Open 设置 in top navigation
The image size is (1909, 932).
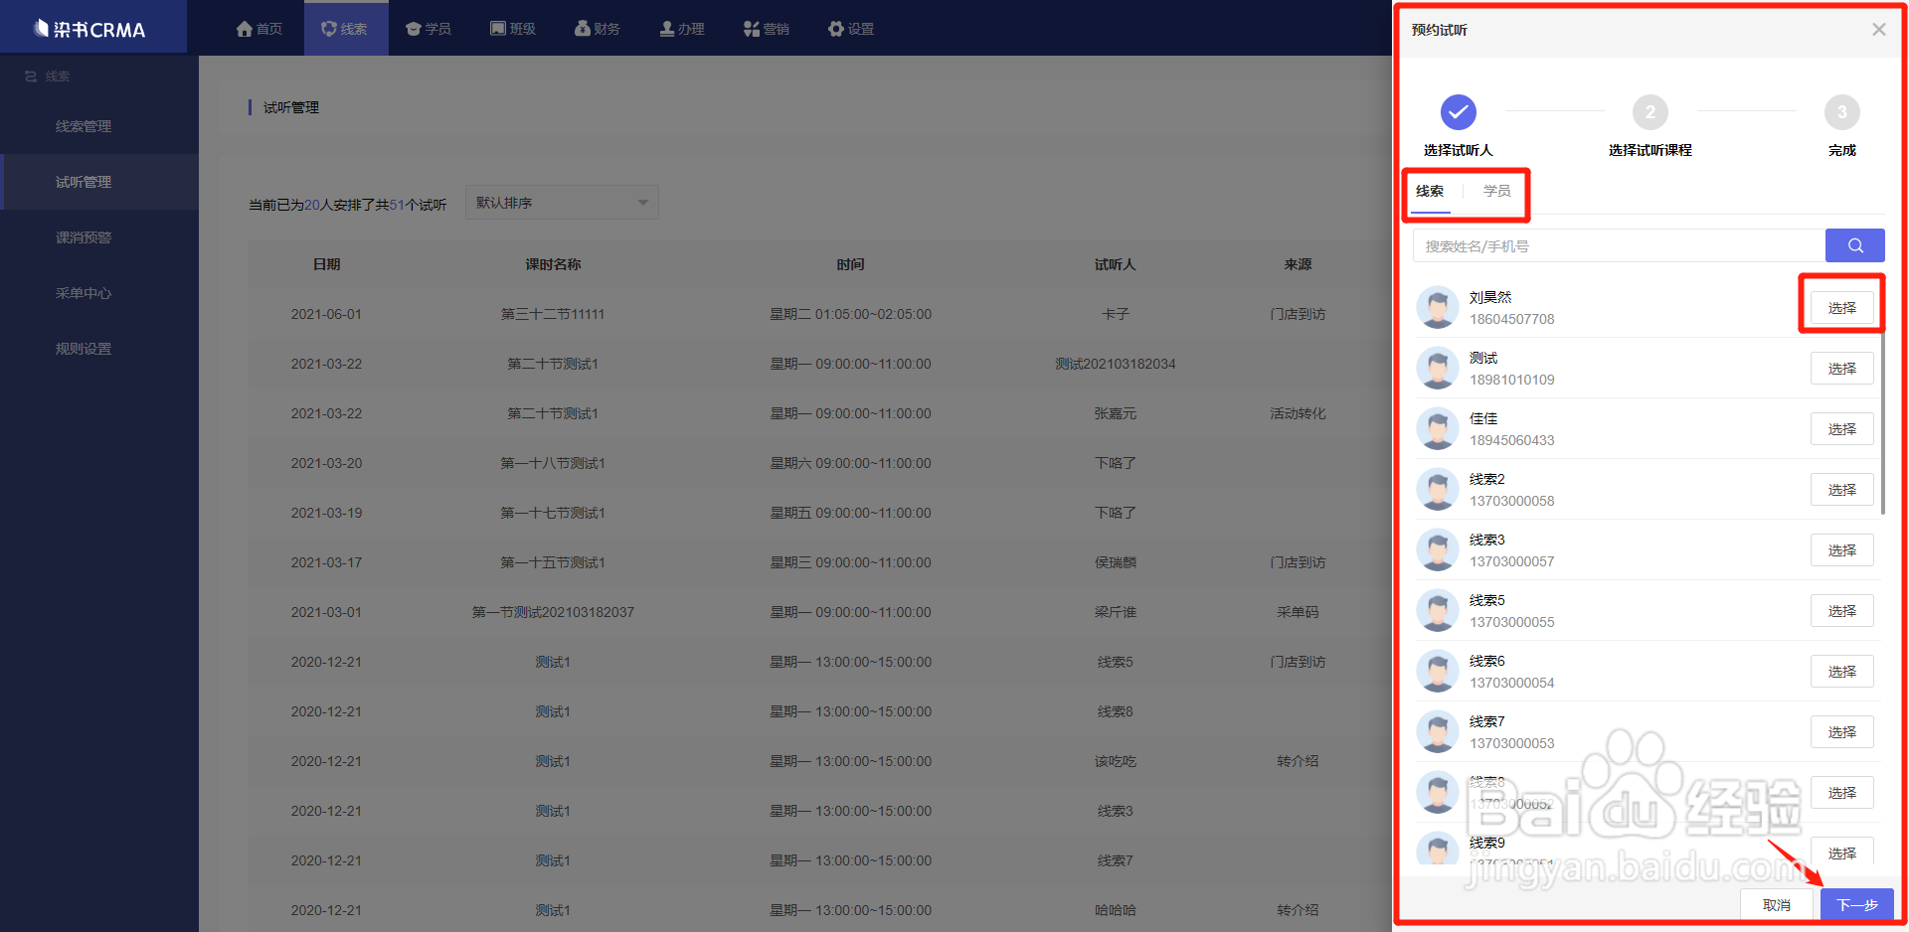click(x=851, y=29)
